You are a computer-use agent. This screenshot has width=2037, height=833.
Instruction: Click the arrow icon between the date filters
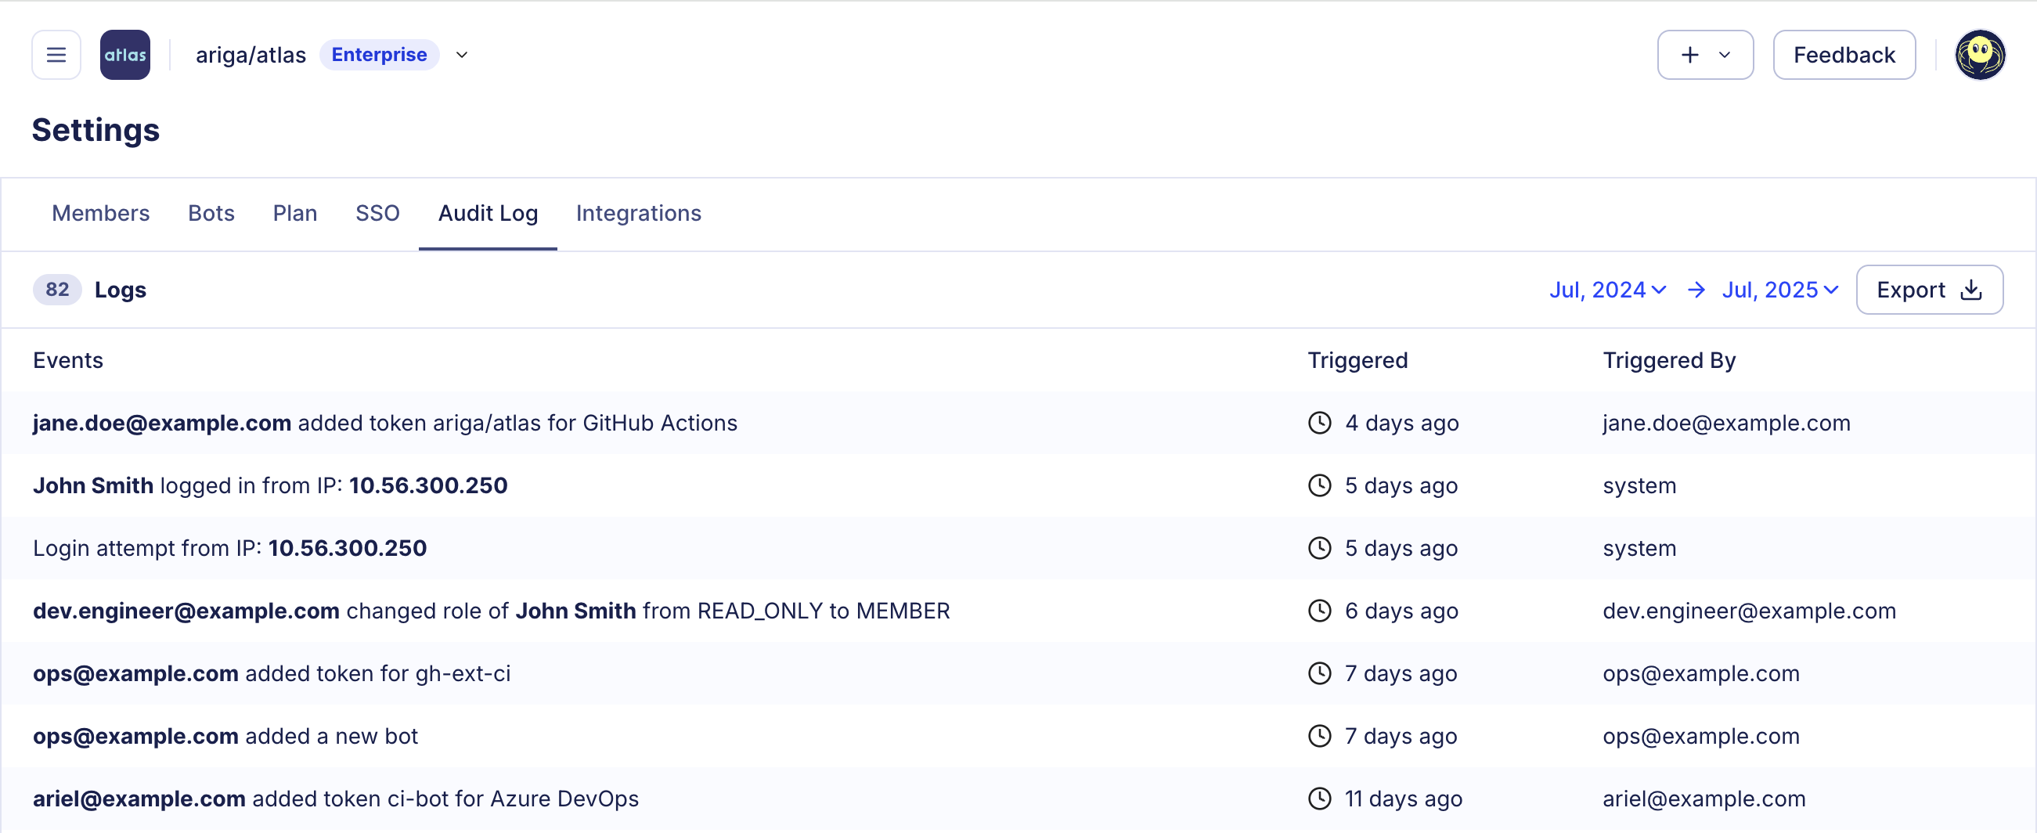pos(1696,290)
